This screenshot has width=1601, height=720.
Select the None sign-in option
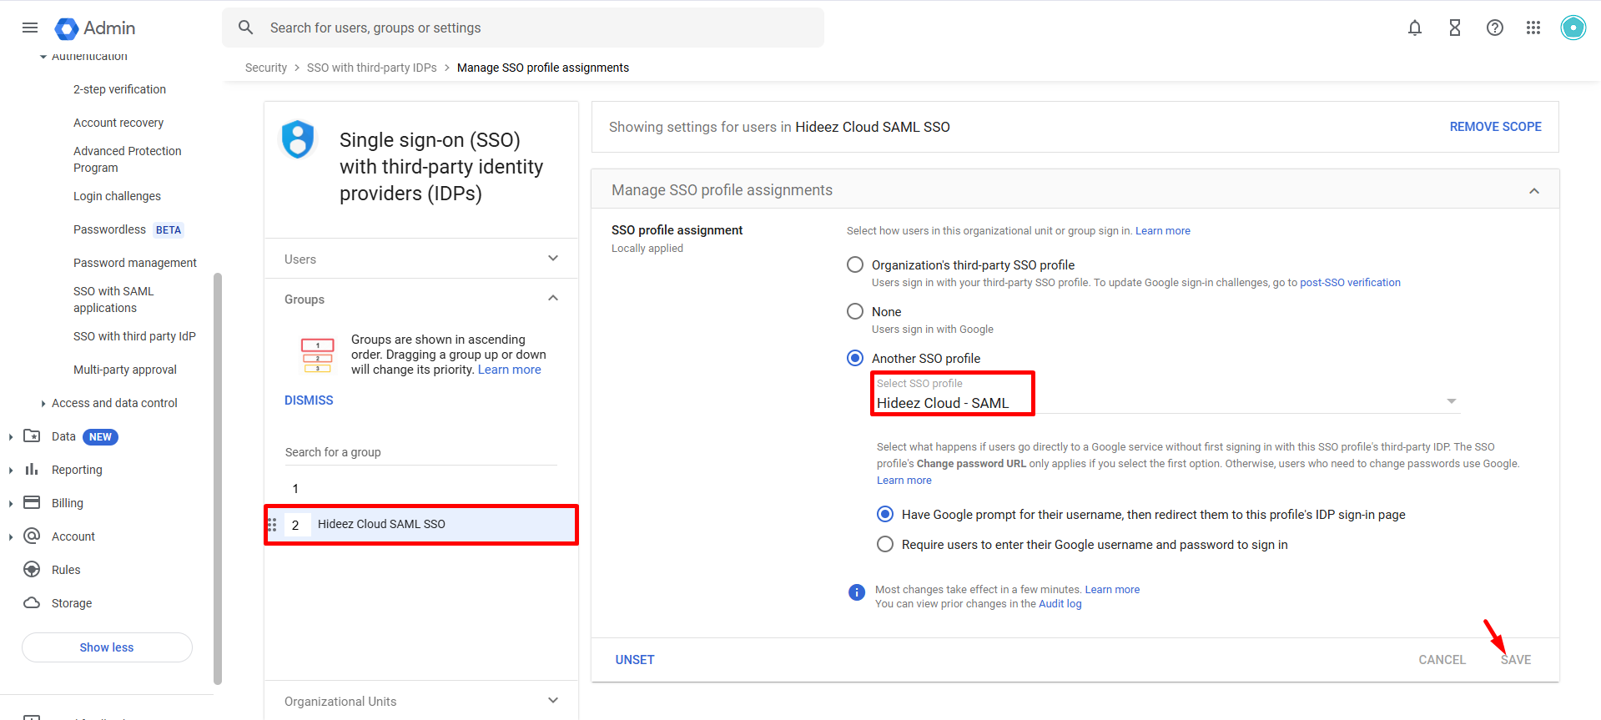click(855, 311)
